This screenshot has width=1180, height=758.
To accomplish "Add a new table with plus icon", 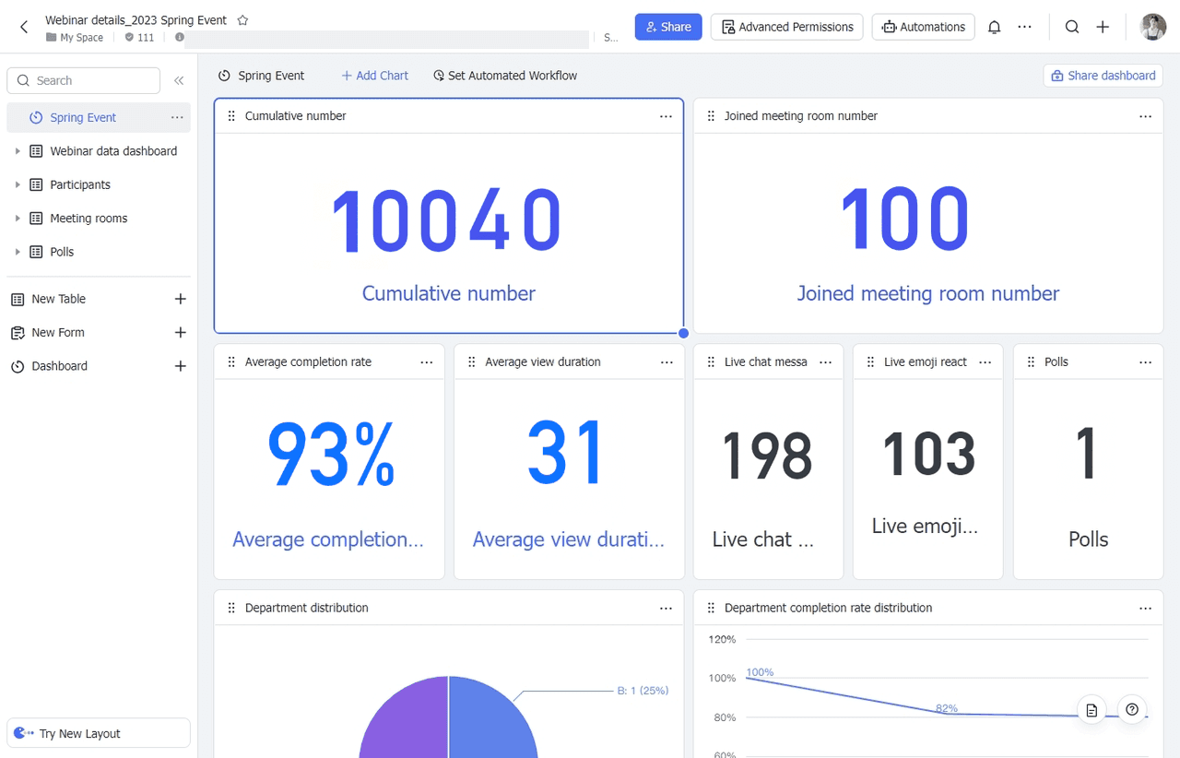I will tap(181, 299).
